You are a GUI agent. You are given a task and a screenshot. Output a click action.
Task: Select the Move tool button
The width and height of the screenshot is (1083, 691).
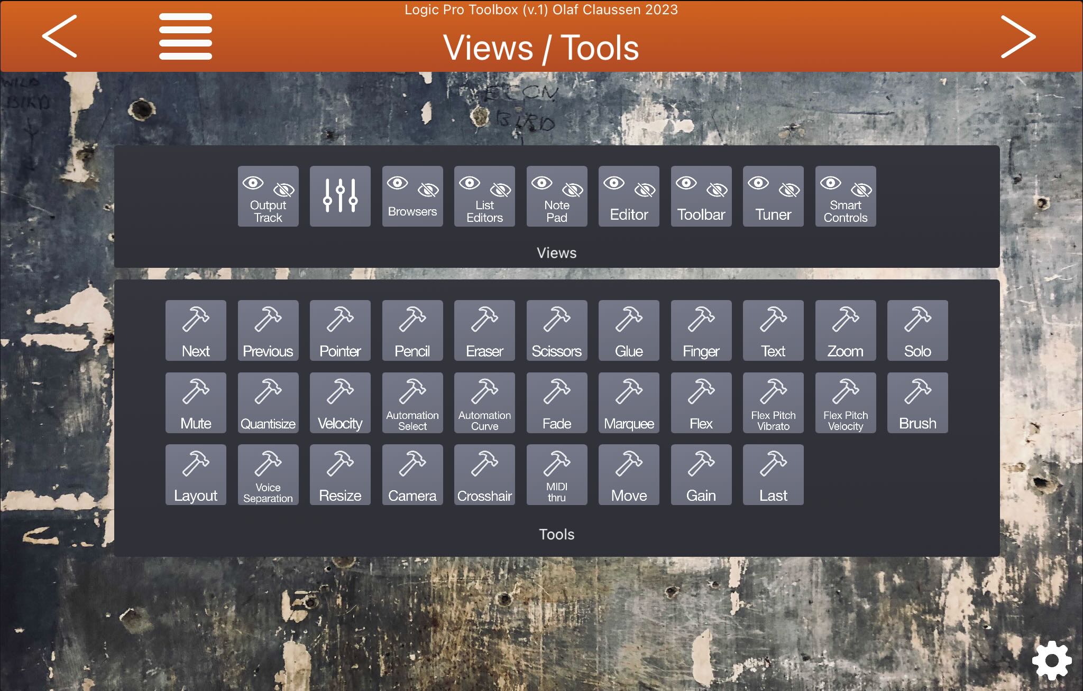629,475
